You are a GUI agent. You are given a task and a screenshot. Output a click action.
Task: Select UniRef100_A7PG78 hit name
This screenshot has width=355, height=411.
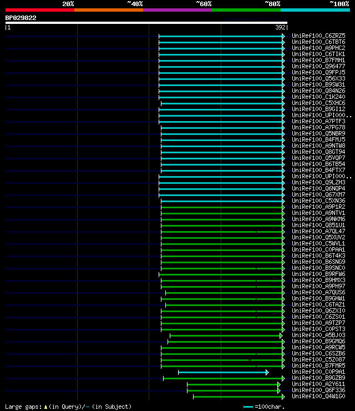(x=318, y=127)
